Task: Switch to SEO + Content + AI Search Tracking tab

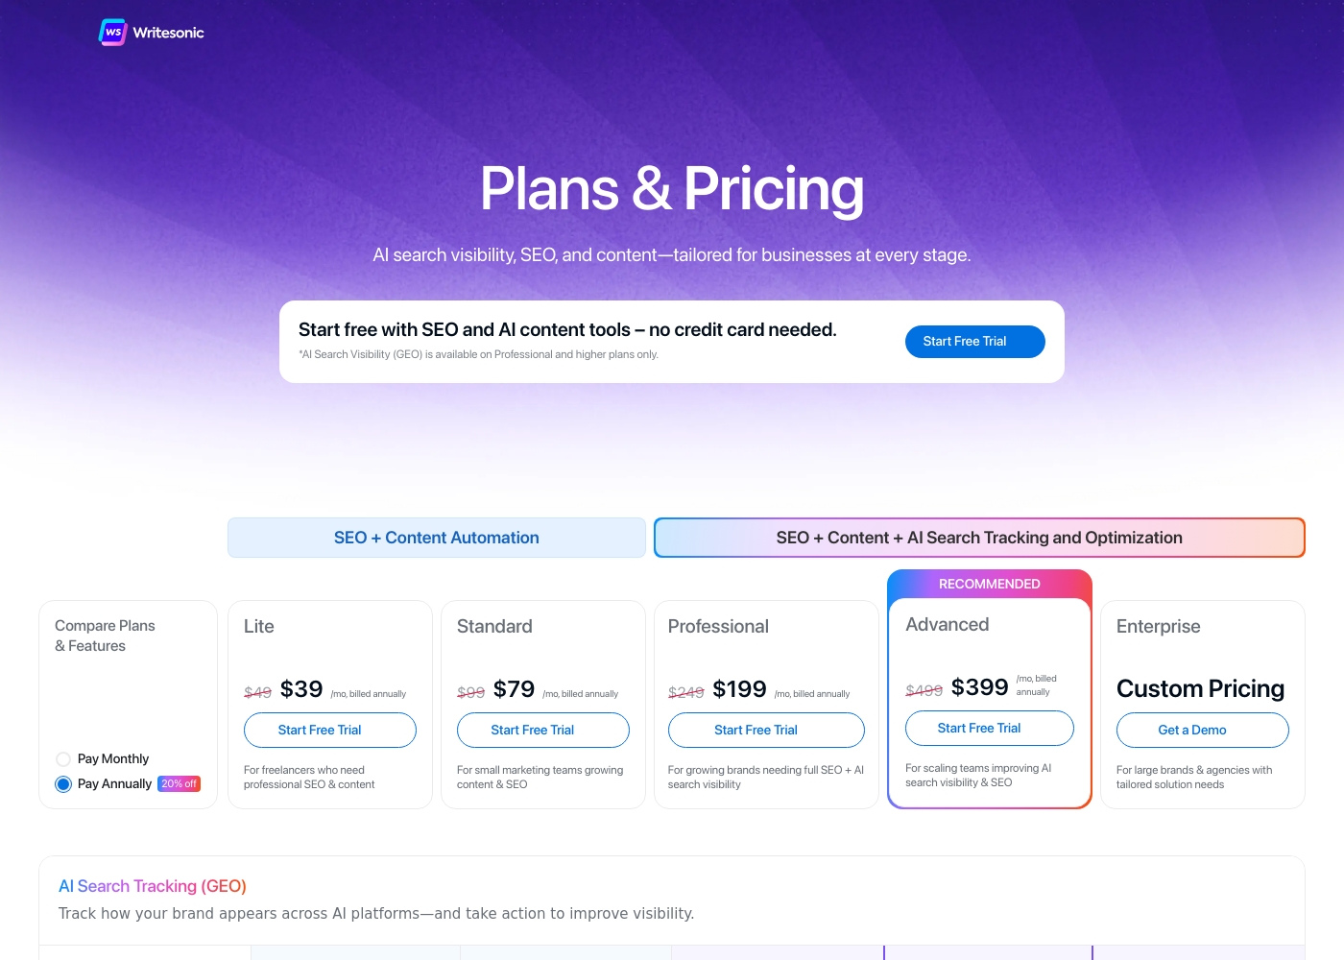Action: 979,538
